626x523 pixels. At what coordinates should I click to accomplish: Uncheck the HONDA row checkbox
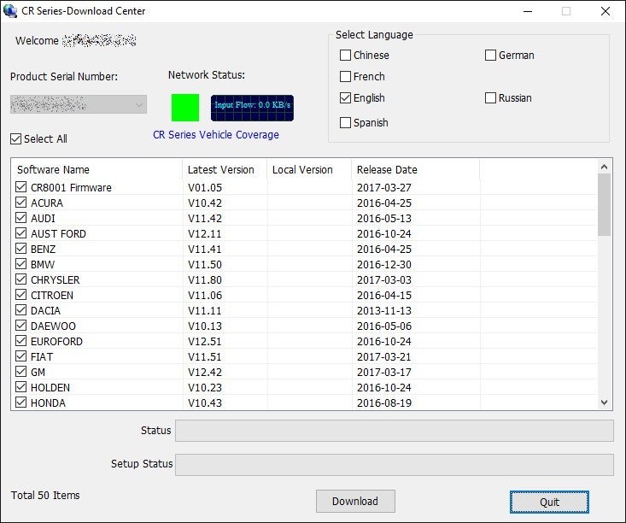[x=20, y=403]
